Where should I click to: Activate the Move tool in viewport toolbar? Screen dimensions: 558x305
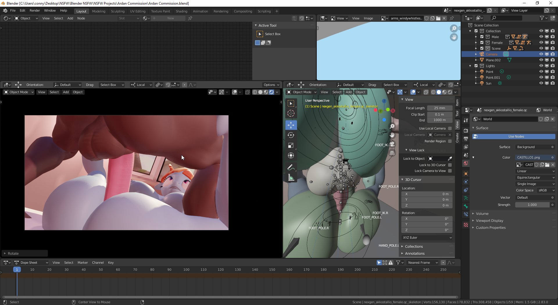click(x=291, y=125)
